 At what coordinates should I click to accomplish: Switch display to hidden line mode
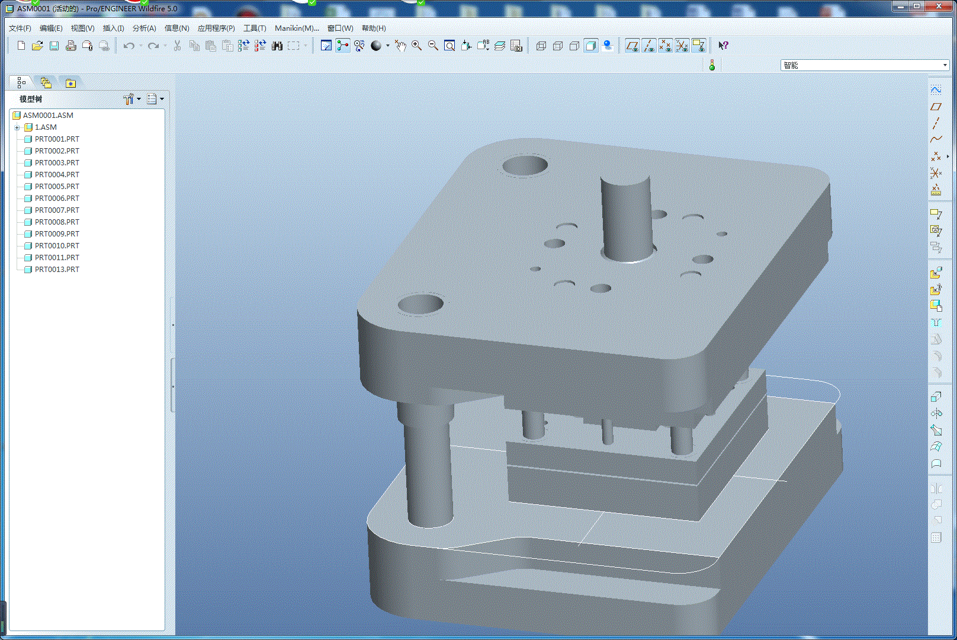click(557, 46)
